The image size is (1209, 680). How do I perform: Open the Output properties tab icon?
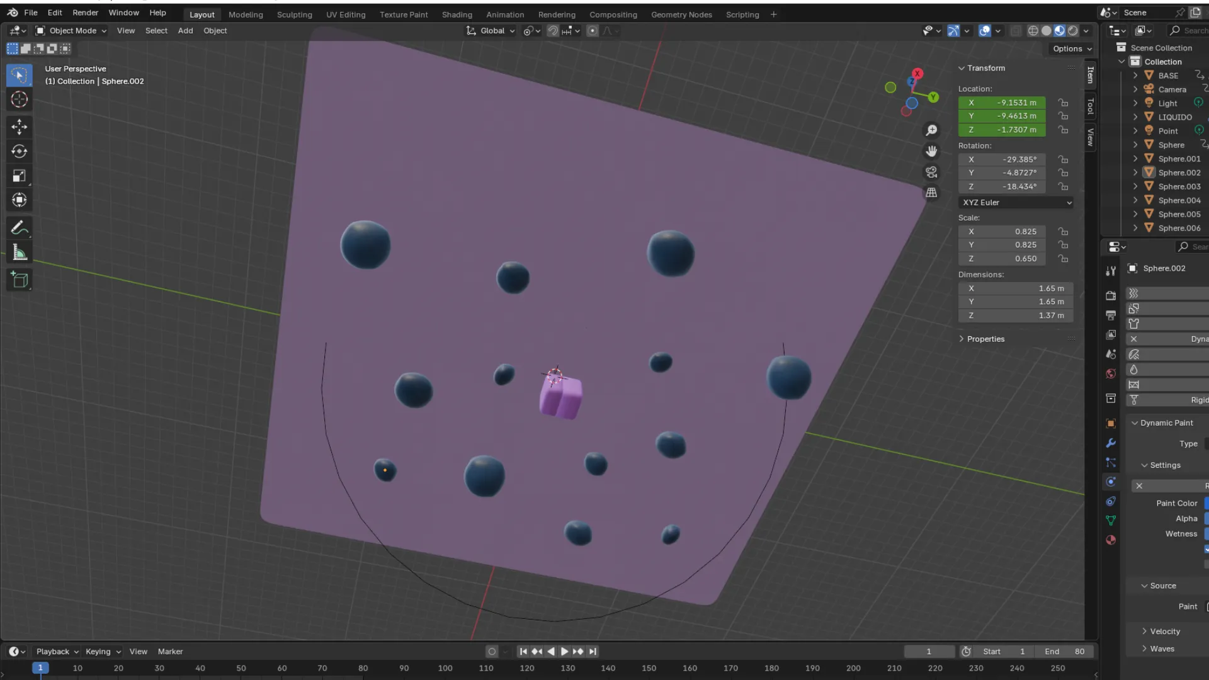[x=1111, y=315]
